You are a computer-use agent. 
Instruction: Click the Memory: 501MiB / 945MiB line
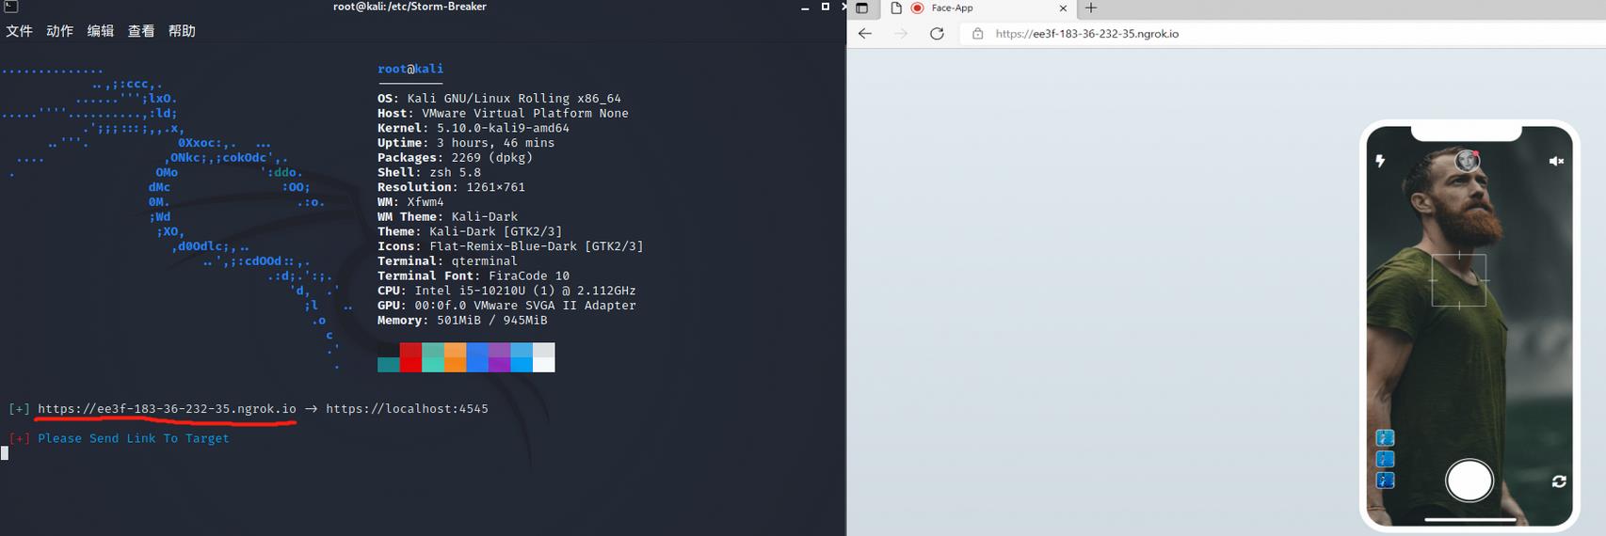(462, 320)
